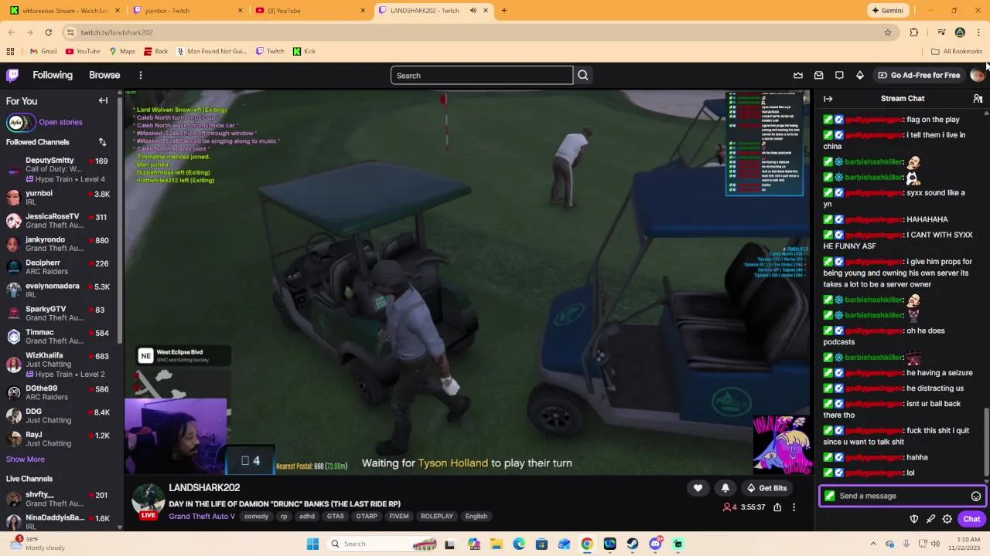
Task: Open the Windows Start menu
Action: [312, 544]
